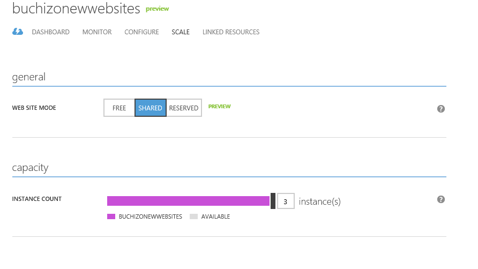Select FREE web site mode

[119, 108]
